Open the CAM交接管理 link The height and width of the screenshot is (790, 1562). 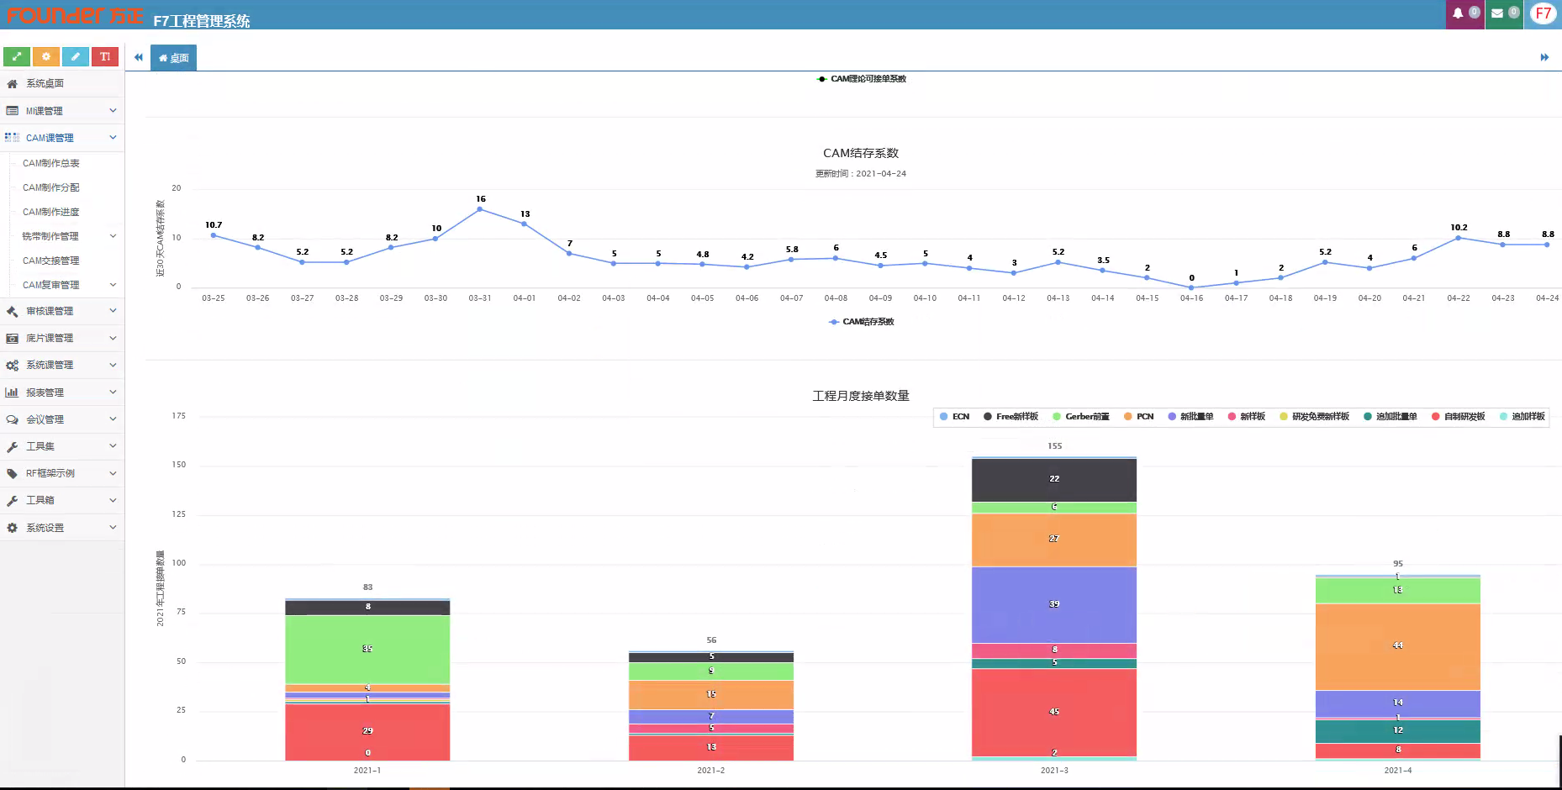[x=51, y=261]
